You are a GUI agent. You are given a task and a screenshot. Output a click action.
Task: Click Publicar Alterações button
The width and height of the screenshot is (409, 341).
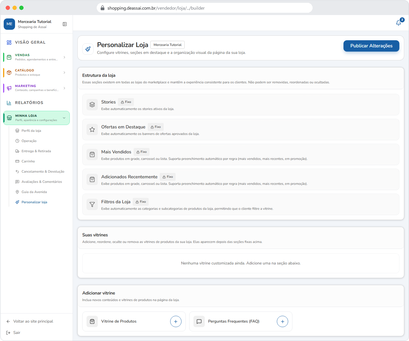[371, 46]
